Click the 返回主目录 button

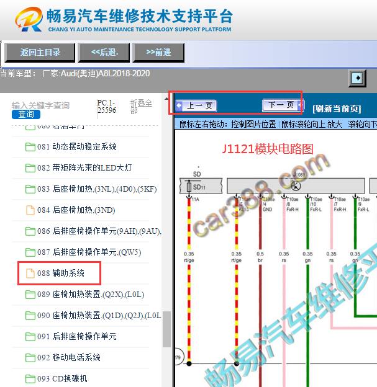coord(40,52)
